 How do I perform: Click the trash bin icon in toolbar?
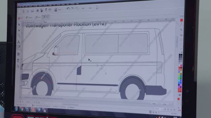(42, 10)
